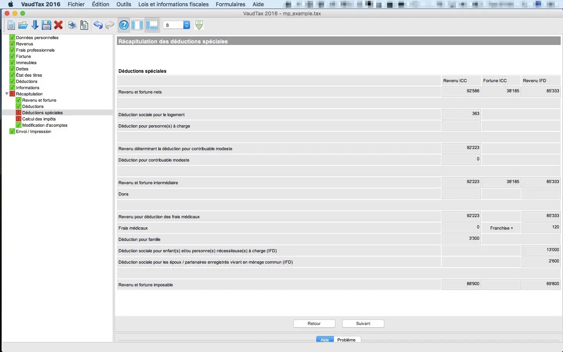This screenshot has width=563, height=352.
Task: Open the Fichier menu
Action: [x=76, y=4]
